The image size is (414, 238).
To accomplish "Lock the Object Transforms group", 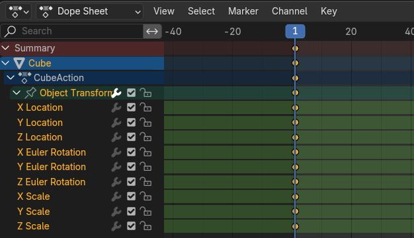I will [145, 93].
